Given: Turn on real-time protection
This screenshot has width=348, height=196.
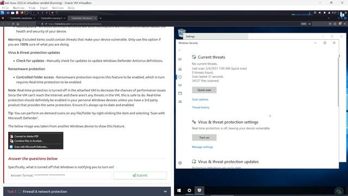Looking at the screenshot, I should (204, 138).
